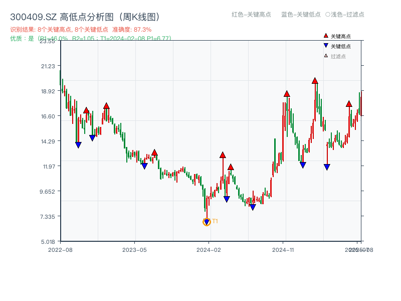Select the 2023-05 x-axis date label
401x301 pixels.
(x=135, y=249)
